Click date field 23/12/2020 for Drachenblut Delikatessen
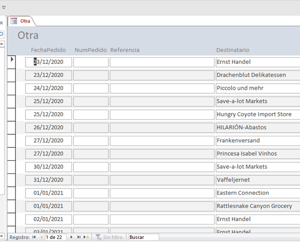This screenshot has height=242, width=300. point(48,75)
